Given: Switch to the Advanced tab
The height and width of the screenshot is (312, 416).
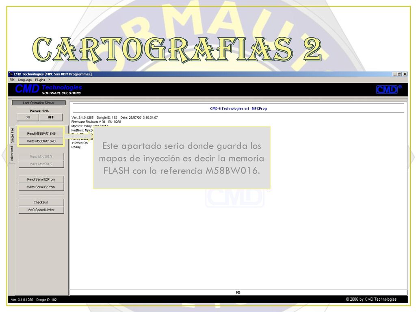Looking at the screenshot, I should pos(12,154).
